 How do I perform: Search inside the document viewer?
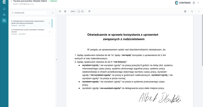192,11
